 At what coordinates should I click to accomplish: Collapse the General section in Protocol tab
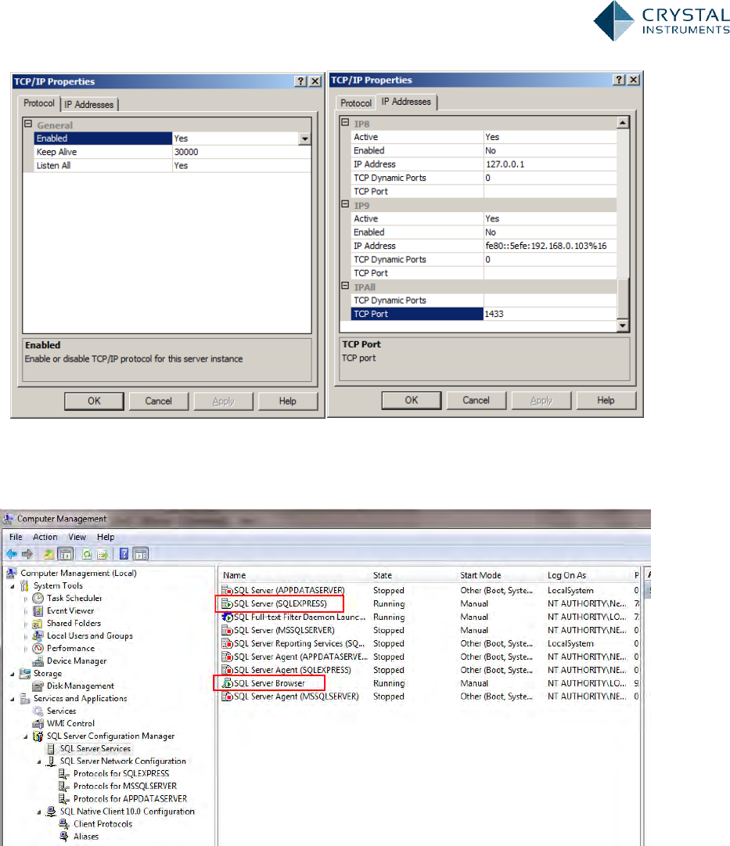(28, 124)
